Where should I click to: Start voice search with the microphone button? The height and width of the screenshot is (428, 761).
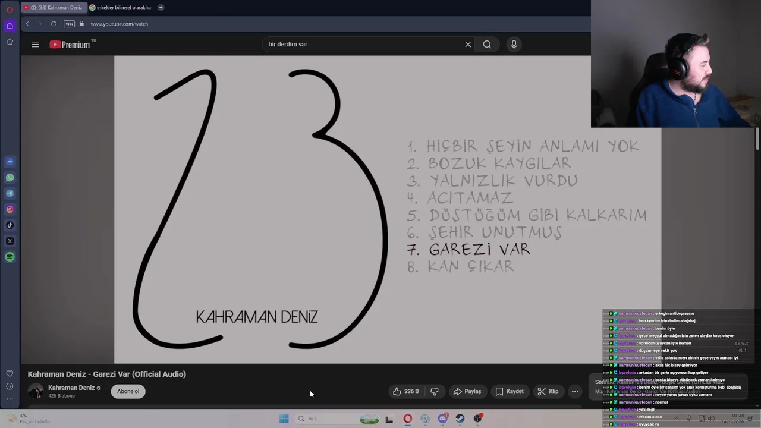(x=514, y=44)
